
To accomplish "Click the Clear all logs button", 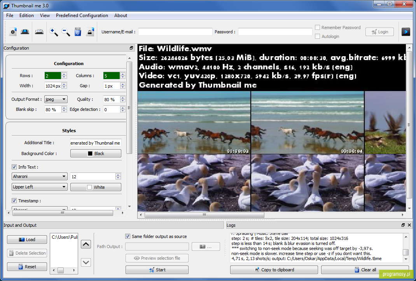I will (365, 270).
